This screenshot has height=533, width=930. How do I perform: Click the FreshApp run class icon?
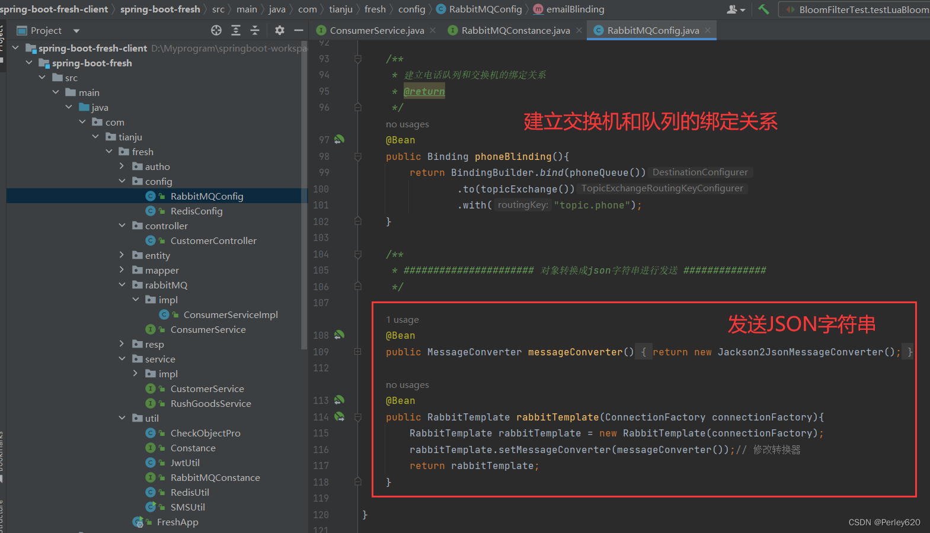point(138,522)
